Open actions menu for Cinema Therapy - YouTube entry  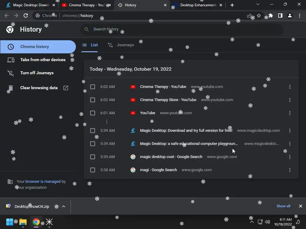coord(290,87)
